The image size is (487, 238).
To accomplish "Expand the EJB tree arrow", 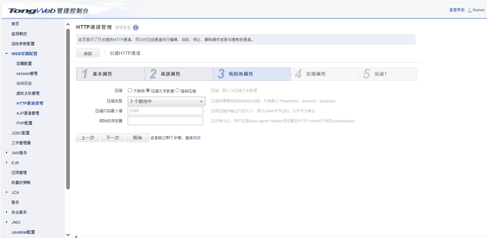I will (x=7, y=163).
